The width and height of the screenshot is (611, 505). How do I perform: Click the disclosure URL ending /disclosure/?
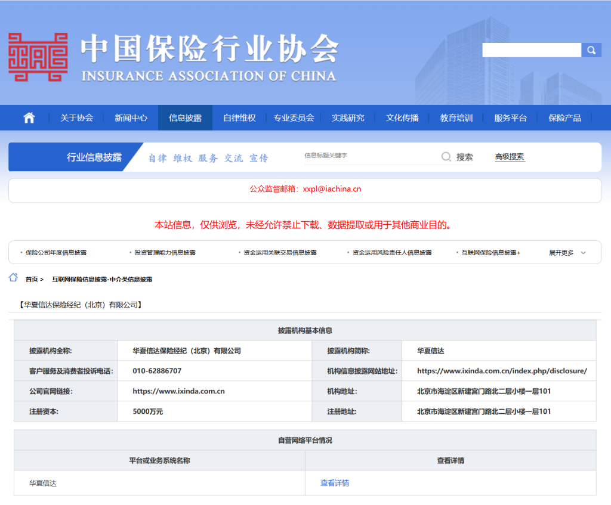click(x=502, y=371)
